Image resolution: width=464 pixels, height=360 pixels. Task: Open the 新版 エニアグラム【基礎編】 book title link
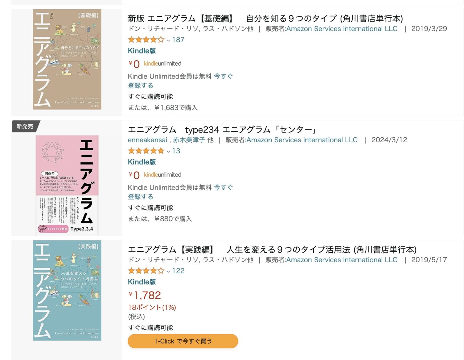point(265,19)
